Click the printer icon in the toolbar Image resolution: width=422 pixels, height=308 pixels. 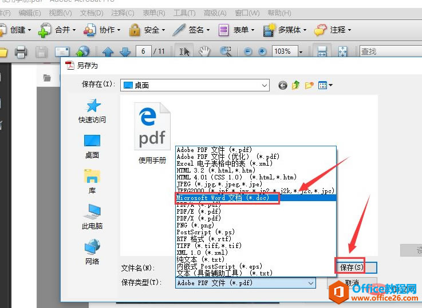21,51
